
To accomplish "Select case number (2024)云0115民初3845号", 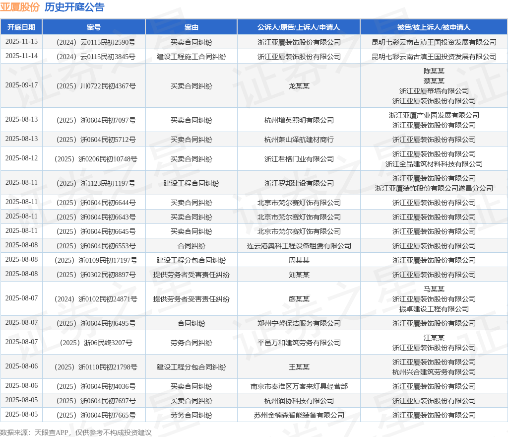I will tap(94, 57).
